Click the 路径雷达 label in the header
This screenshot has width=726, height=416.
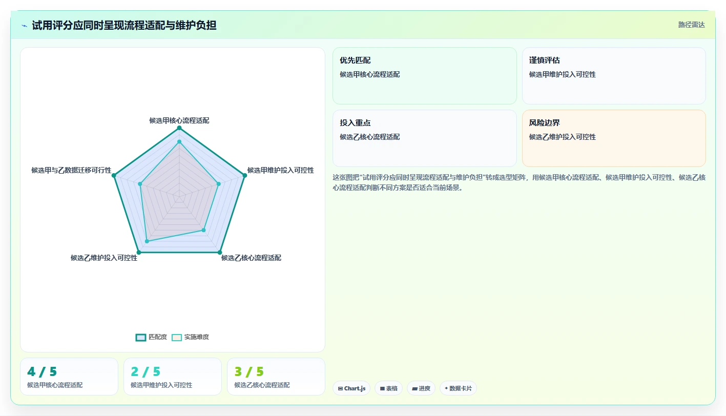pos(692,25)
